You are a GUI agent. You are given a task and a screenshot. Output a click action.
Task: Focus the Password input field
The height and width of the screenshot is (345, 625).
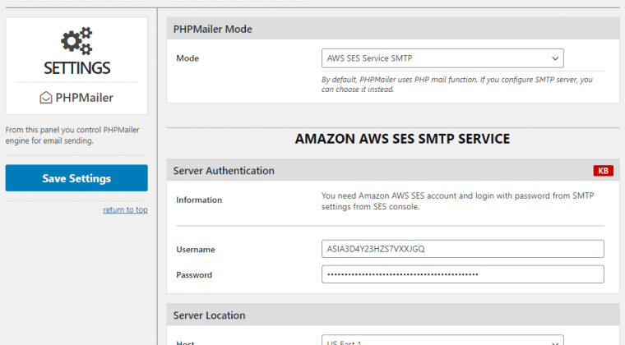click(463, 274)
